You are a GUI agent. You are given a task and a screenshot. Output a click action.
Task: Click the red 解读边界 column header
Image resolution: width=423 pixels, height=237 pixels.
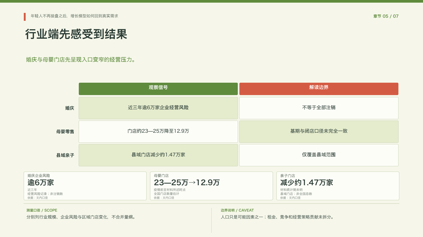click(319, 89)
